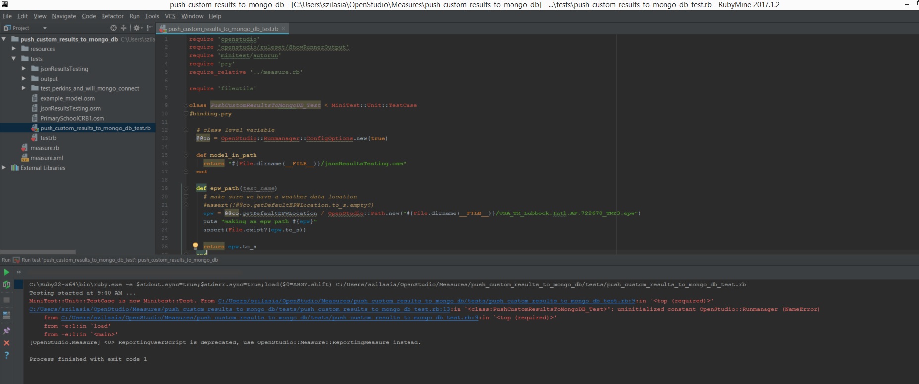Image resolution: width=919 pixels, height=384 pixels.
Task: Open the Run menu
Action: pyautogui.click(x=134, y=16)
